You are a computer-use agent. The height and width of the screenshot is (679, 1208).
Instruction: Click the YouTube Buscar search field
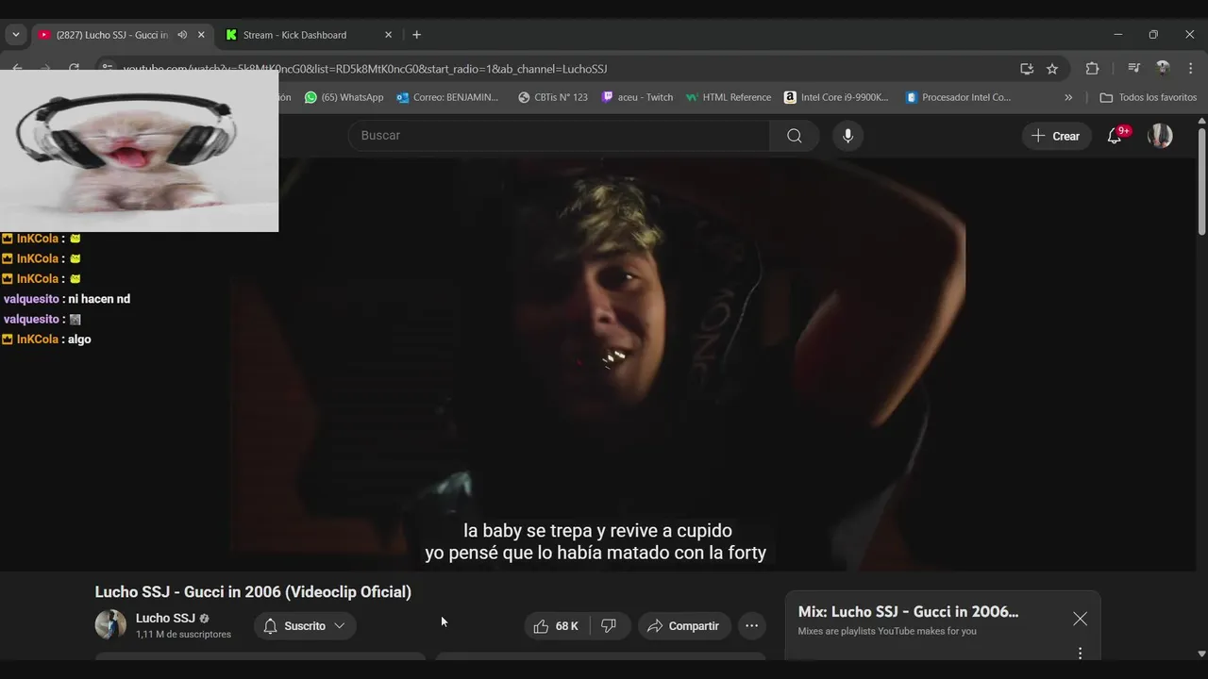[x=559, y=136]
